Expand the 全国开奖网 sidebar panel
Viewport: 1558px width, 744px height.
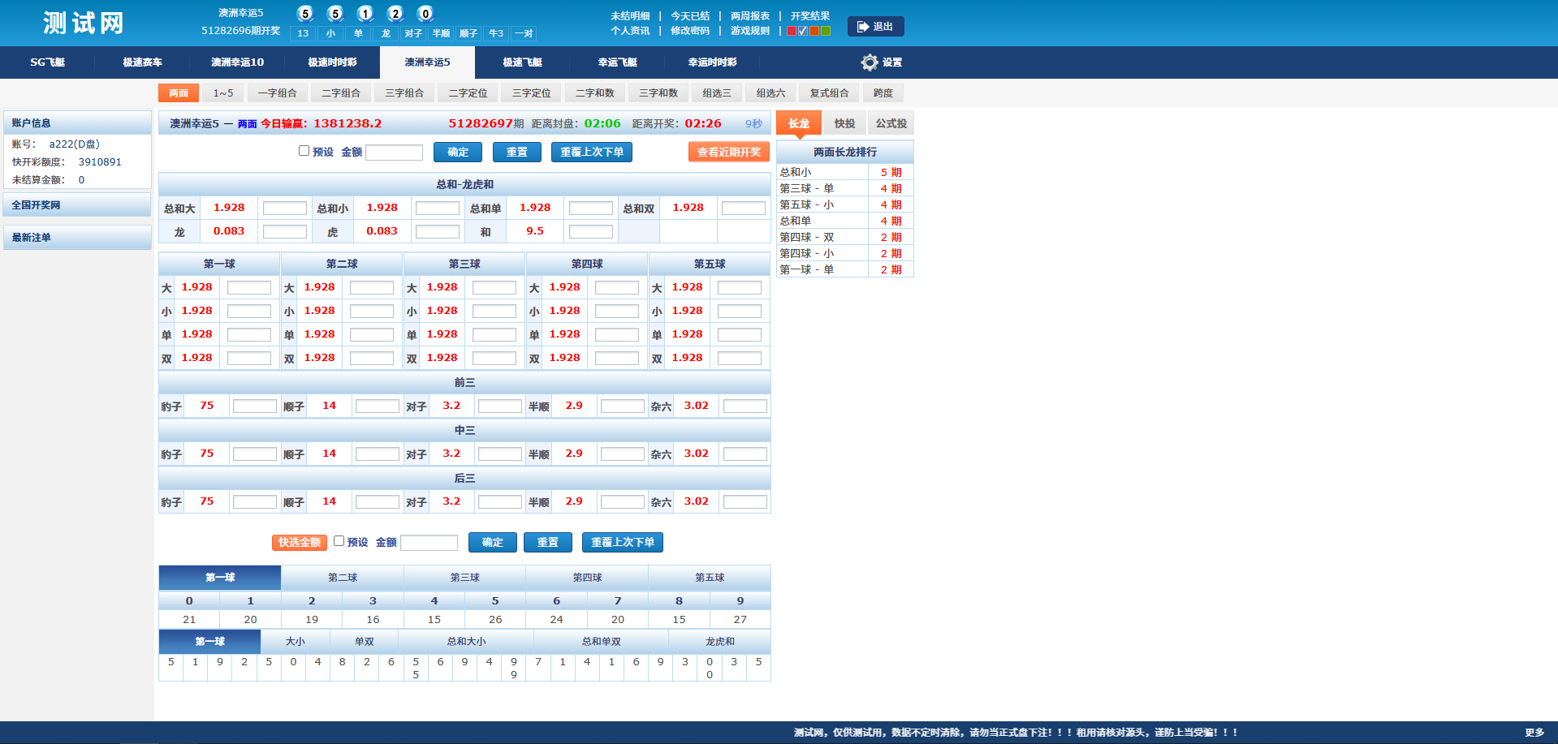77,205
